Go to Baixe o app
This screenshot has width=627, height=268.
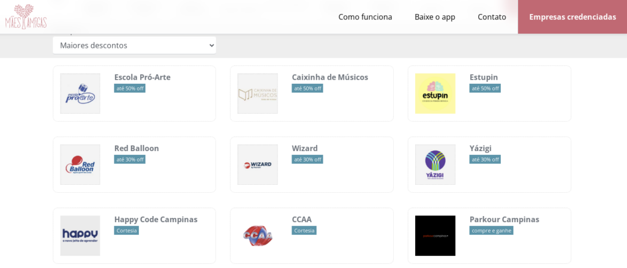[435, 17]
